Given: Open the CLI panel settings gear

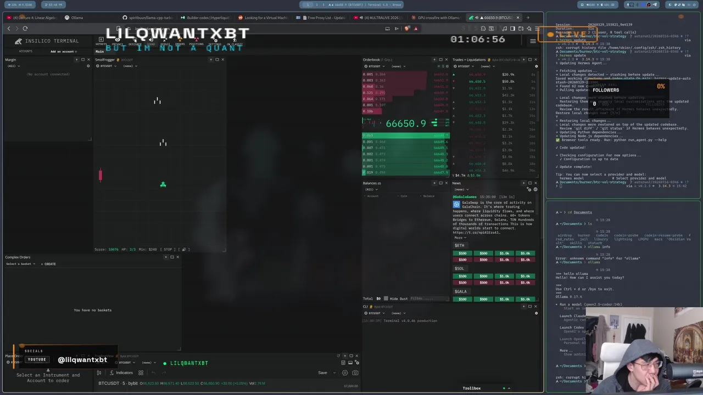Looking at the screenshot, I should click(x=536, y=313).
